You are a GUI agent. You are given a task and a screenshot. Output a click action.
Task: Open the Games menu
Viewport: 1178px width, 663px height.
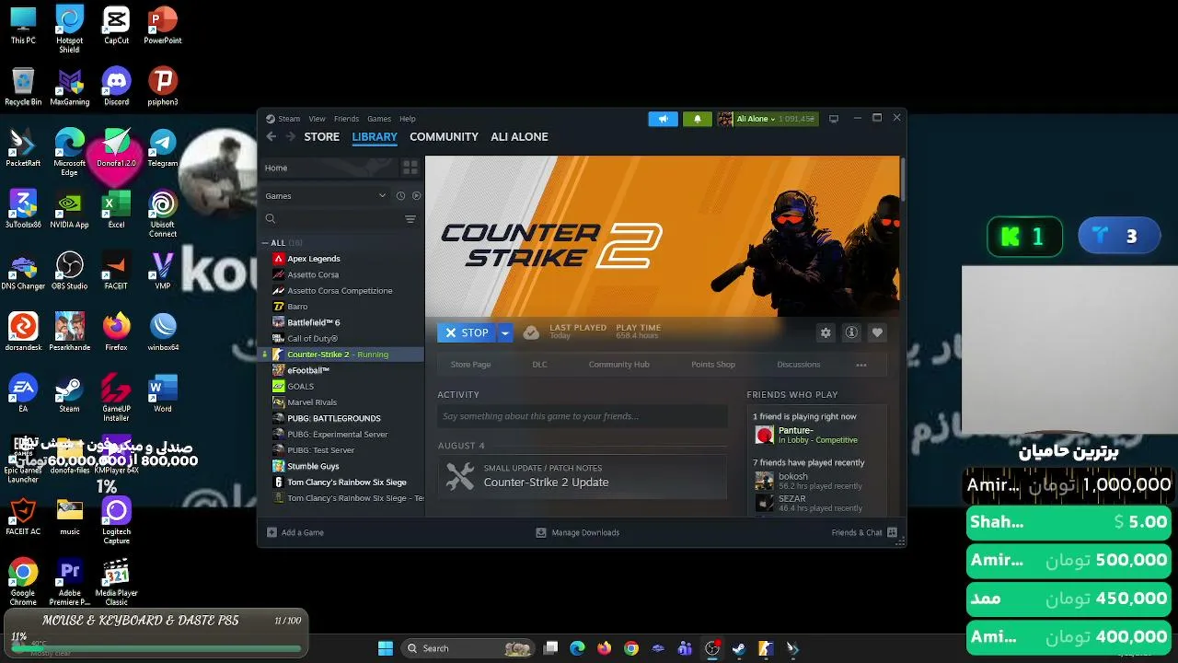tap(379, 119)
